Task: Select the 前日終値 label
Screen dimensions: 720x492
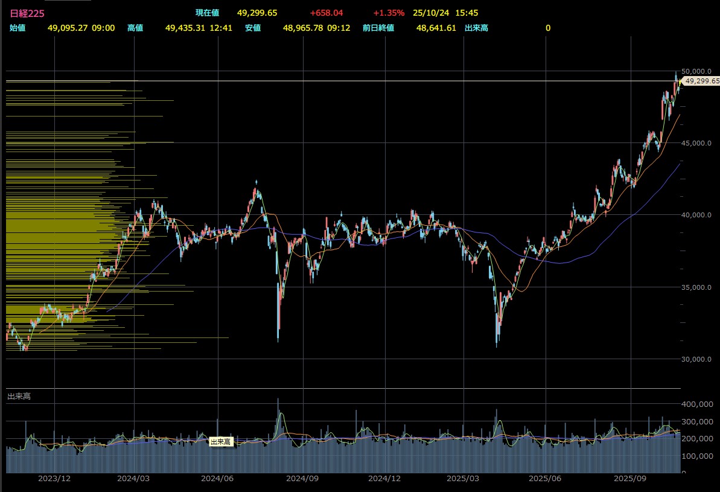Action: click(x=378, y=28)
